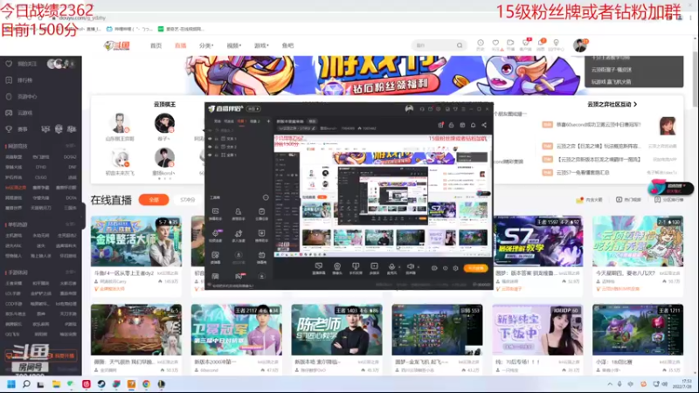Open 新鲜纯宝下饭中 stream thumbnail
Image resolution: width=699 pixels, height=393 pixels.
click(537, 330)
